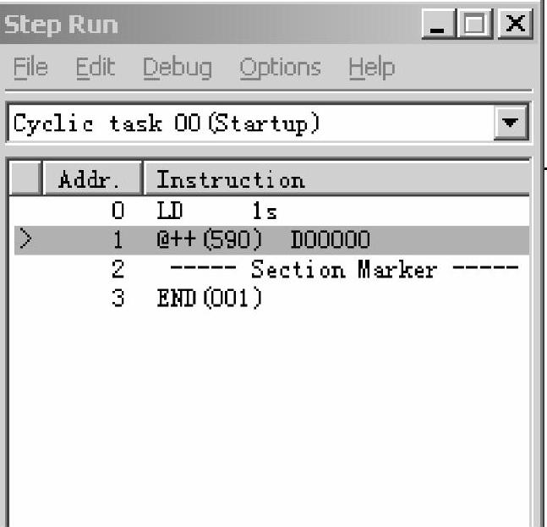
Task: Open the Debug menu
Action: pos(177,68)
